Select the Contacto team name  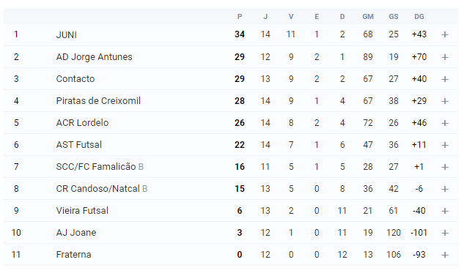point(76,79)
